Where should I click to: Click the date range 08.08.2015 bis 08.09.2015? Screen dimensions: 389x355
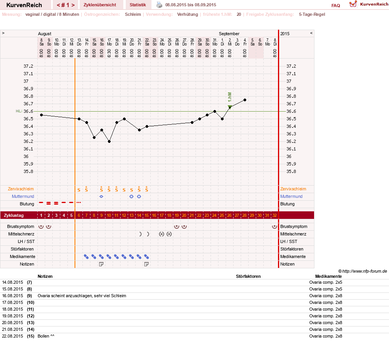190,5
